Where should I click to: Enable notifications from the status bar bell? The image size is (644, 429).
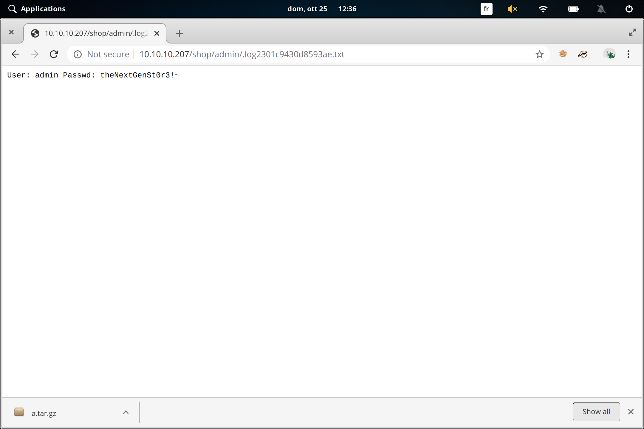[x=601, y=9]
